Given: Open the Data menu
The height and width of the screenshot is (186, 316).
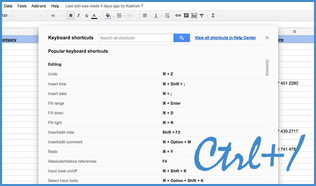Looking at the screenshot, I should coord(8,6).
